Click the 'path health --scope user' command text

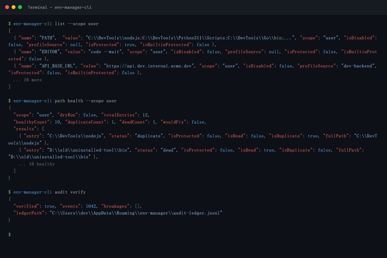point(85,101)
